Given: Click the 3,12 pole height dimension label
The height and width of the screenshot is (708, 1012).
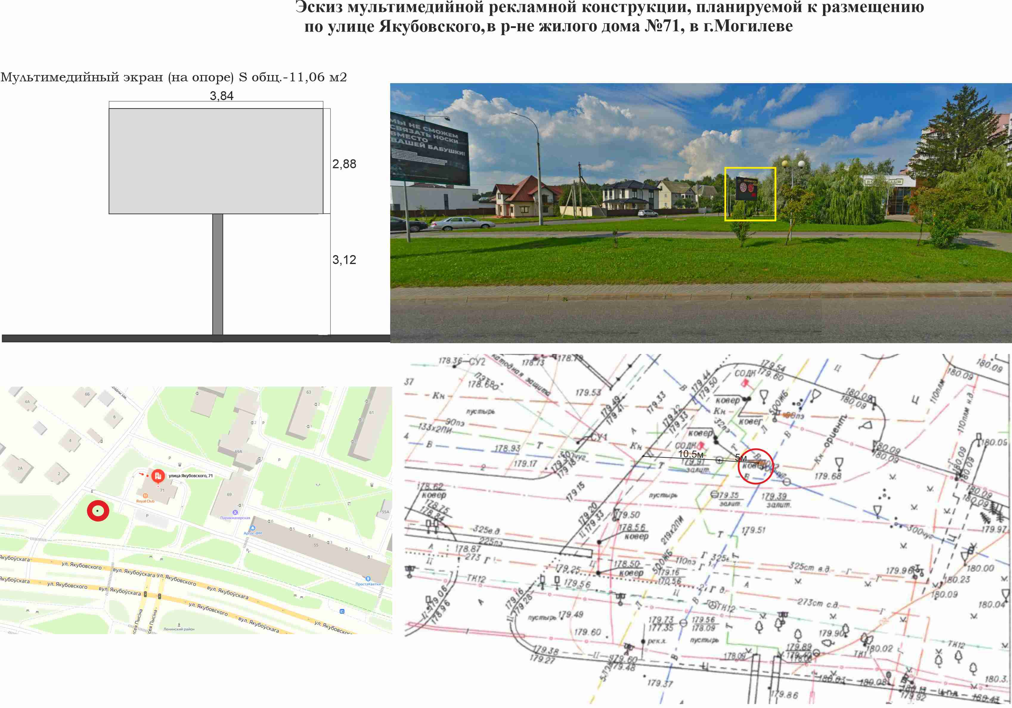Looking at the screenshot, I should pos(344,260).
